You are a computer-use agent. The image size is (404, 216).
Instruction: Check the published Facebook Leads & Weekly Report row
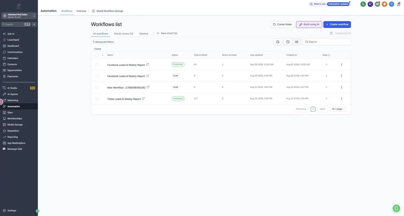click(97, 65)
